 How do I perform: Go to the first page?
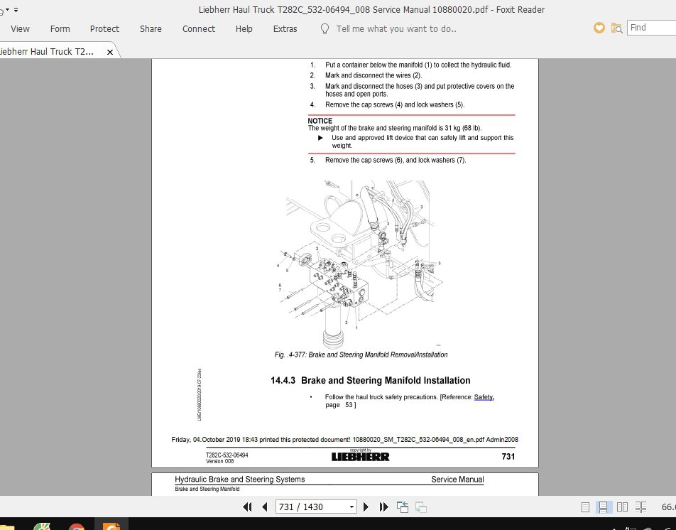(247, 507)
